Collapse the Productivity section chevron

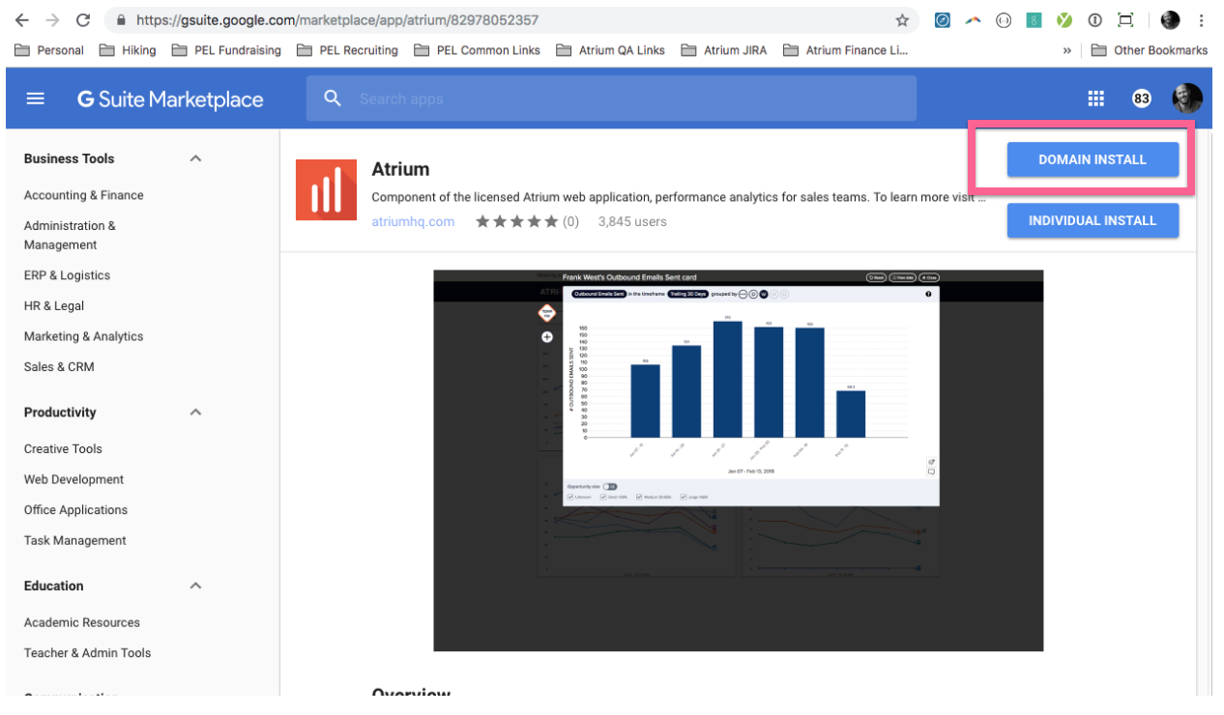coord(195,413)
